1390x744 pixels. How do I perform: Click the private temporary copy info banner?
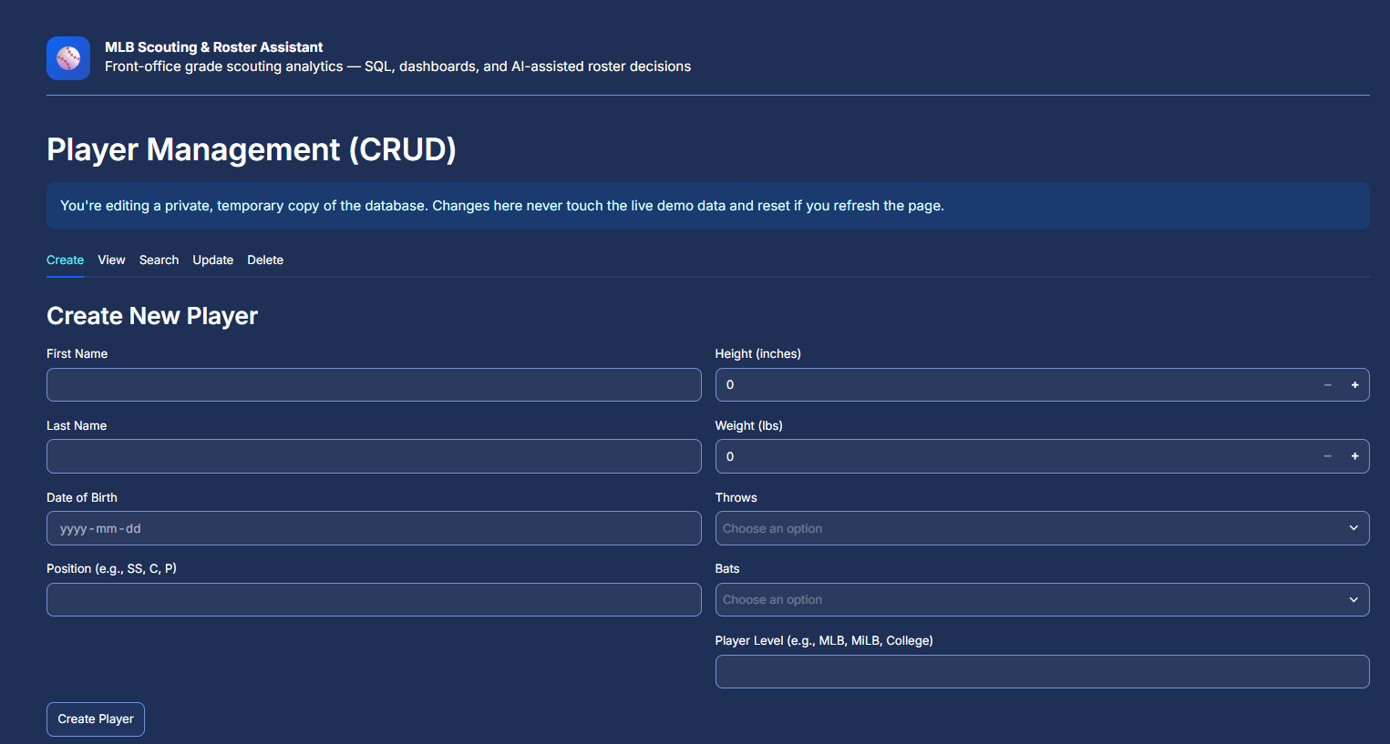click(707, 206)
